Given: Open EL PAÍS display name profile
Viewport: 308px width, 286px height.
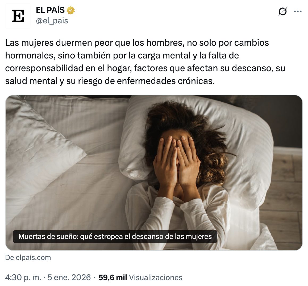Looking at the screenshot, I should click(x=50, y=10).
